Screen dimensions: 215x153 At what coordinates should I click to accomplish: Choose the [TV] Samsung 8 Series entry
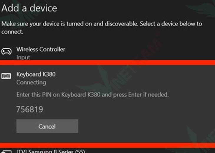click(51, 151)
